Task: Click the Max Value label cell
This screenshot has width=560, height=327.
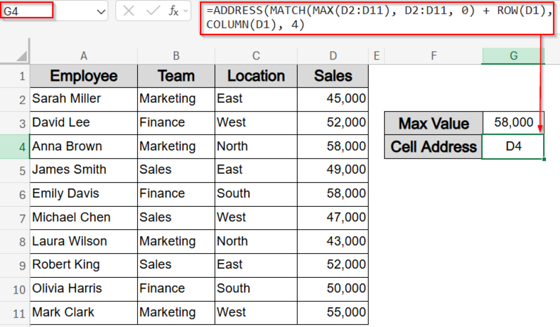Action: coord(433,123)
